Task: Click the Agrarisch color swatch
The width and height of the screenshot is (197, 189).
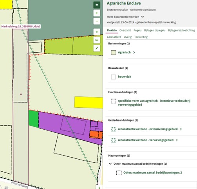Action: [x=114, y=53]
